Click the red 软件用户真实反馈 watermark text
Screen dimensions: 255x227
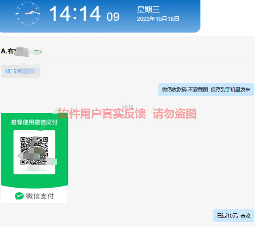click(x=102, y=113)
